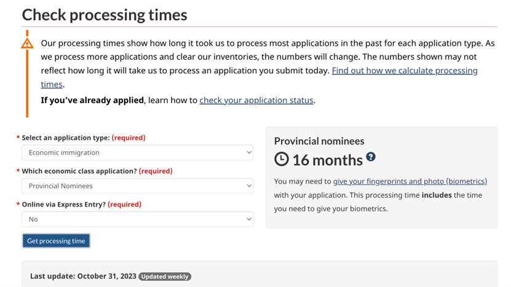Click the "Which economic class application?" label
This screenshot has width=511, height=287.
[79, 171]
